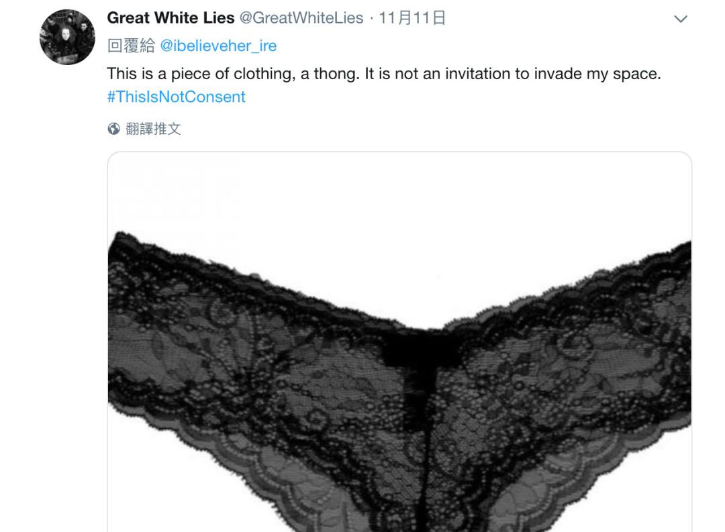Follow the #ThisIsNotConsent hashtag
This screenshot has height=532, width=725.
pos(176,97)
